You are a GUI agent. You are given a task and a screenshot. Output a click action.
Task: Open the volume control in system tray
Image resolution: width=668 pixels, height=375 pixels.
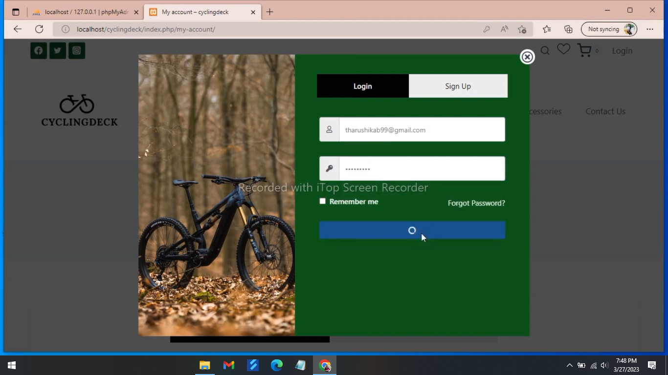click(x=605, y=365)
